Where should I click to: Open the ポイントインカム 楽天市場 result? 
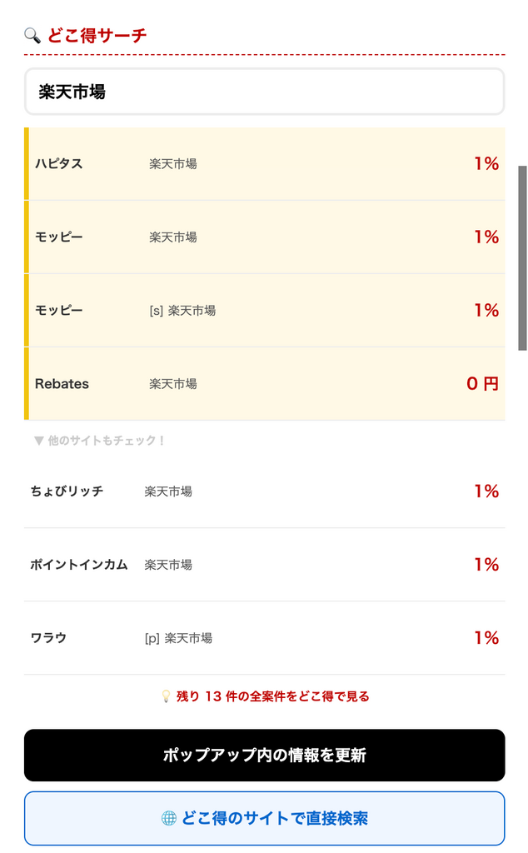pyautogui.click(x=265, y=565)
